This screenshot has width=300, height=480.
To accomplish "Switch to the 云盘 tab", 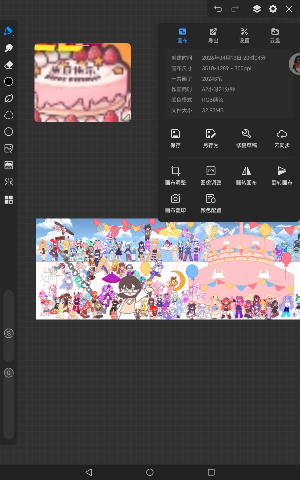I will pos(275,36).
